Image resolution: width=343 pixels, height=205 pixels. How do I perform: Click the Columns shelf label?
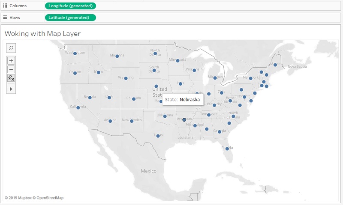pos(18,6)
